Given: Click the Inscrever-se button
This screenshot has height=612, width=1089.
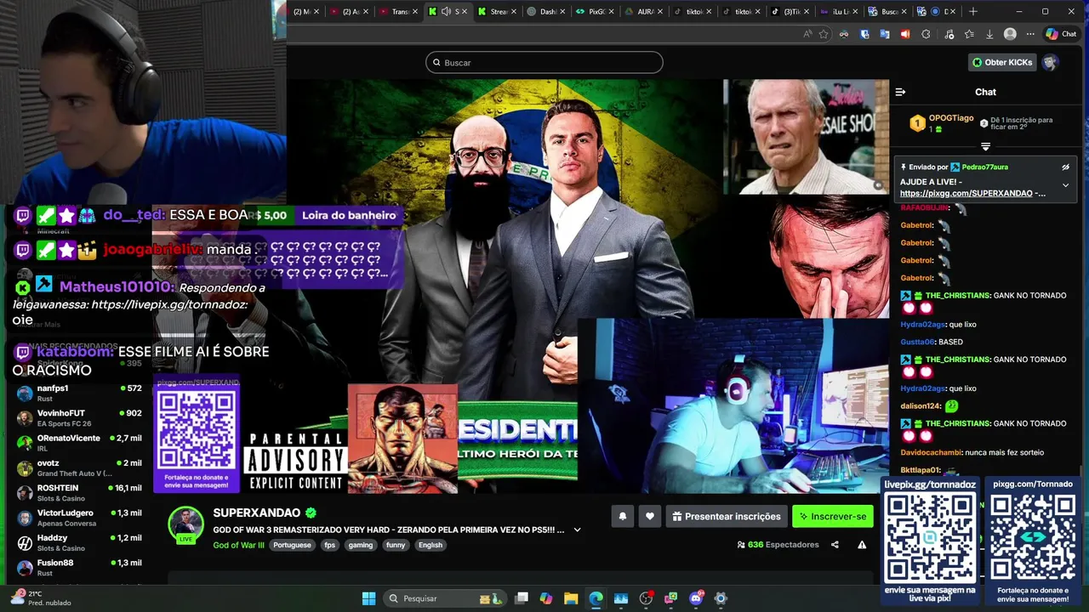Looking at the screenshot, I should click(x=833, y=516).
